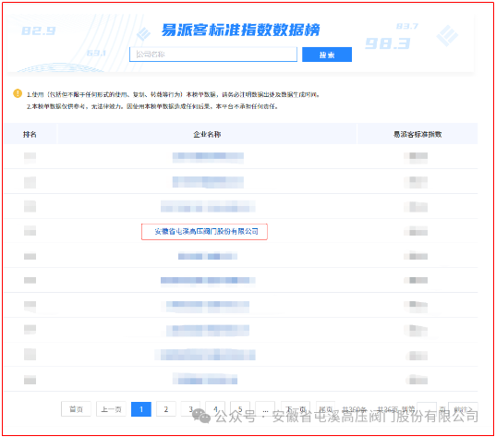Click the 排名 column header
The height and width of the screenshot is (437, 496).
(x=30, y=134)
